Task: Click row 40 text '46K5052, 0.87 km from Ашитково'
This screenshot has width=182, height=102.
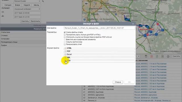Action: 101,89
